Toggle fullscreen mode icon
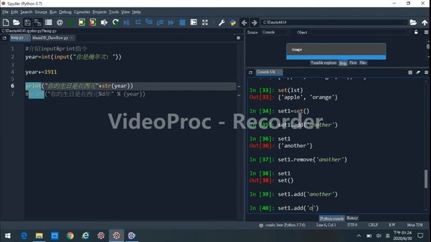The height and width of the screenshot is (242, 431). click(x=205, y=22)
